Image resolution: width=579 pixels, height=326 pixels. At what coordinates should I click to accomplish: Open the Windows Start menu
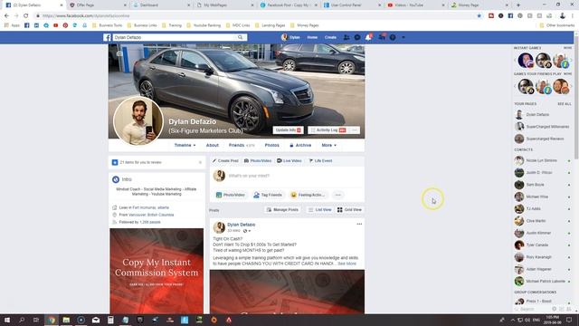[x=7, y=320]
